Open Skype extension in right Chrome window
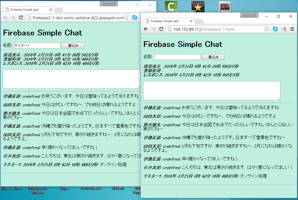 tap(275, 29)
